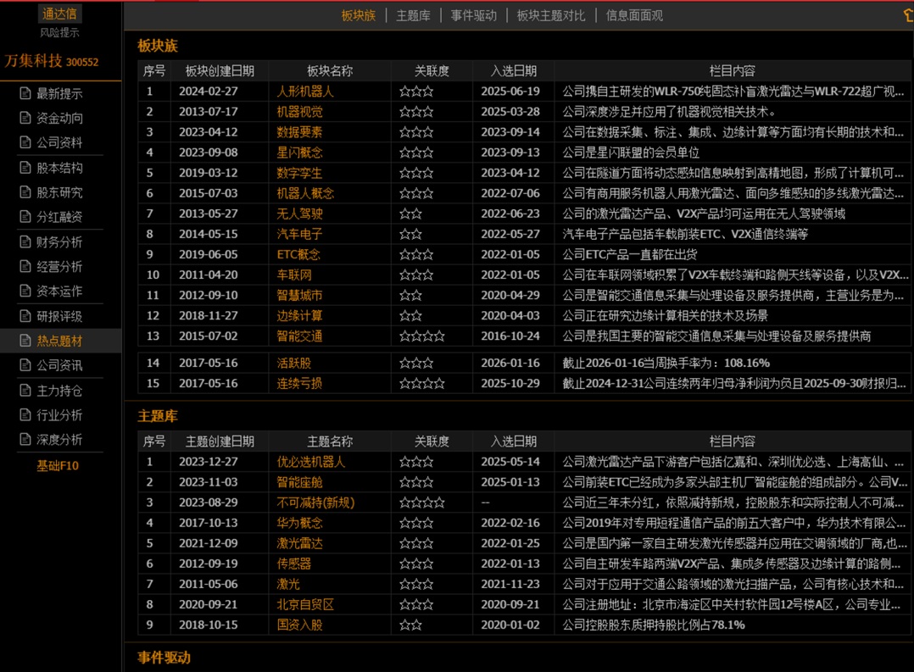Screen dimensions: 914x672
Task: Open the 机器视觉 sector link
Action: point(299,112)
